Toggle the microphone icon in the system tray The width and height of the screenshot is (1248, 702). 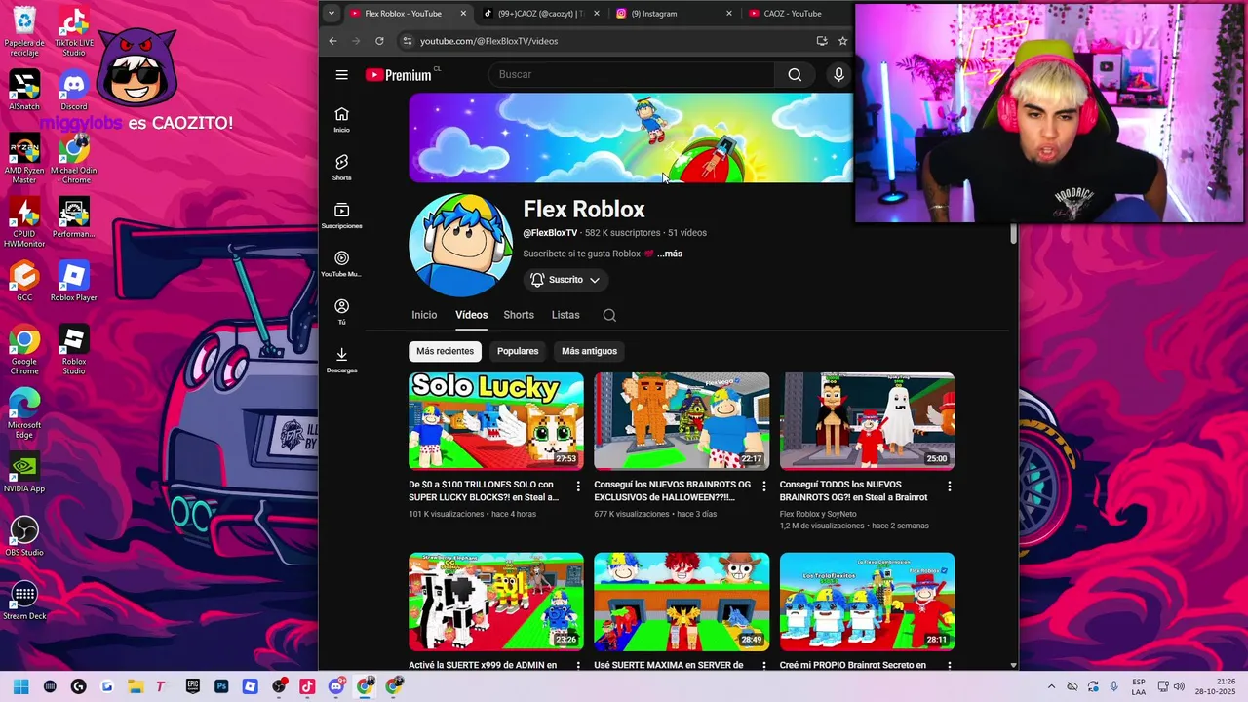point(1114,686)
